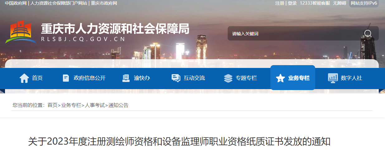Open 12333智能客服 link
Viewport: 385px width, 153px height.
point(315,3)
